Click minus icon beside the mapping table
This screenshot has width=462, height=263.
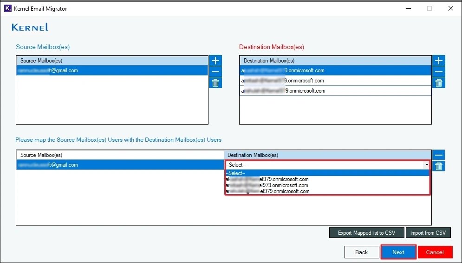click(x=439, y=155)
